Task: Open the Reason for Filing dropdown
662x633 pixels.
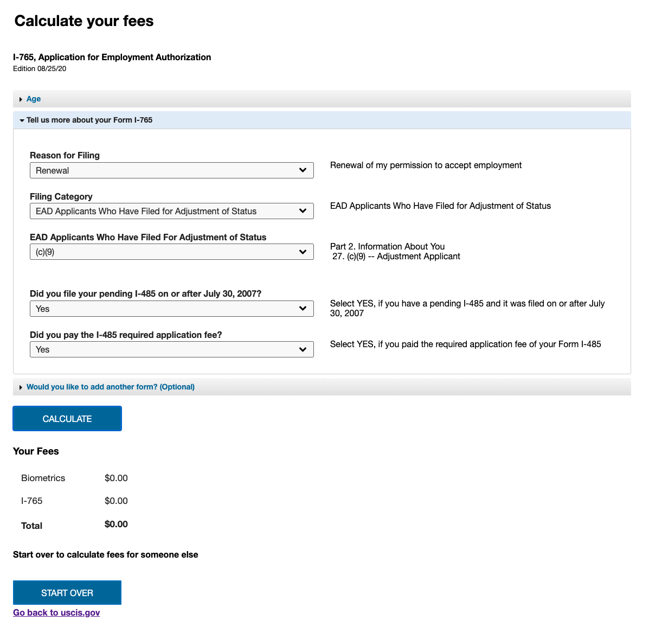Action: click(x=171, y=170)
